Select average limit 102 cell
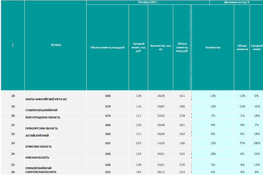The height and width of the screenshot is (175, 263). point(139,172)
